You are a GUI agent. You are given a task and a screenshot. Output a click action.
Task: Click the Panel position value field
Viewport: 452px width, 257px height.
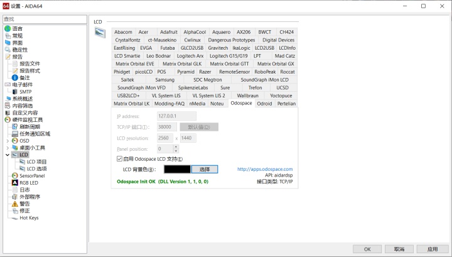point(165,149)
